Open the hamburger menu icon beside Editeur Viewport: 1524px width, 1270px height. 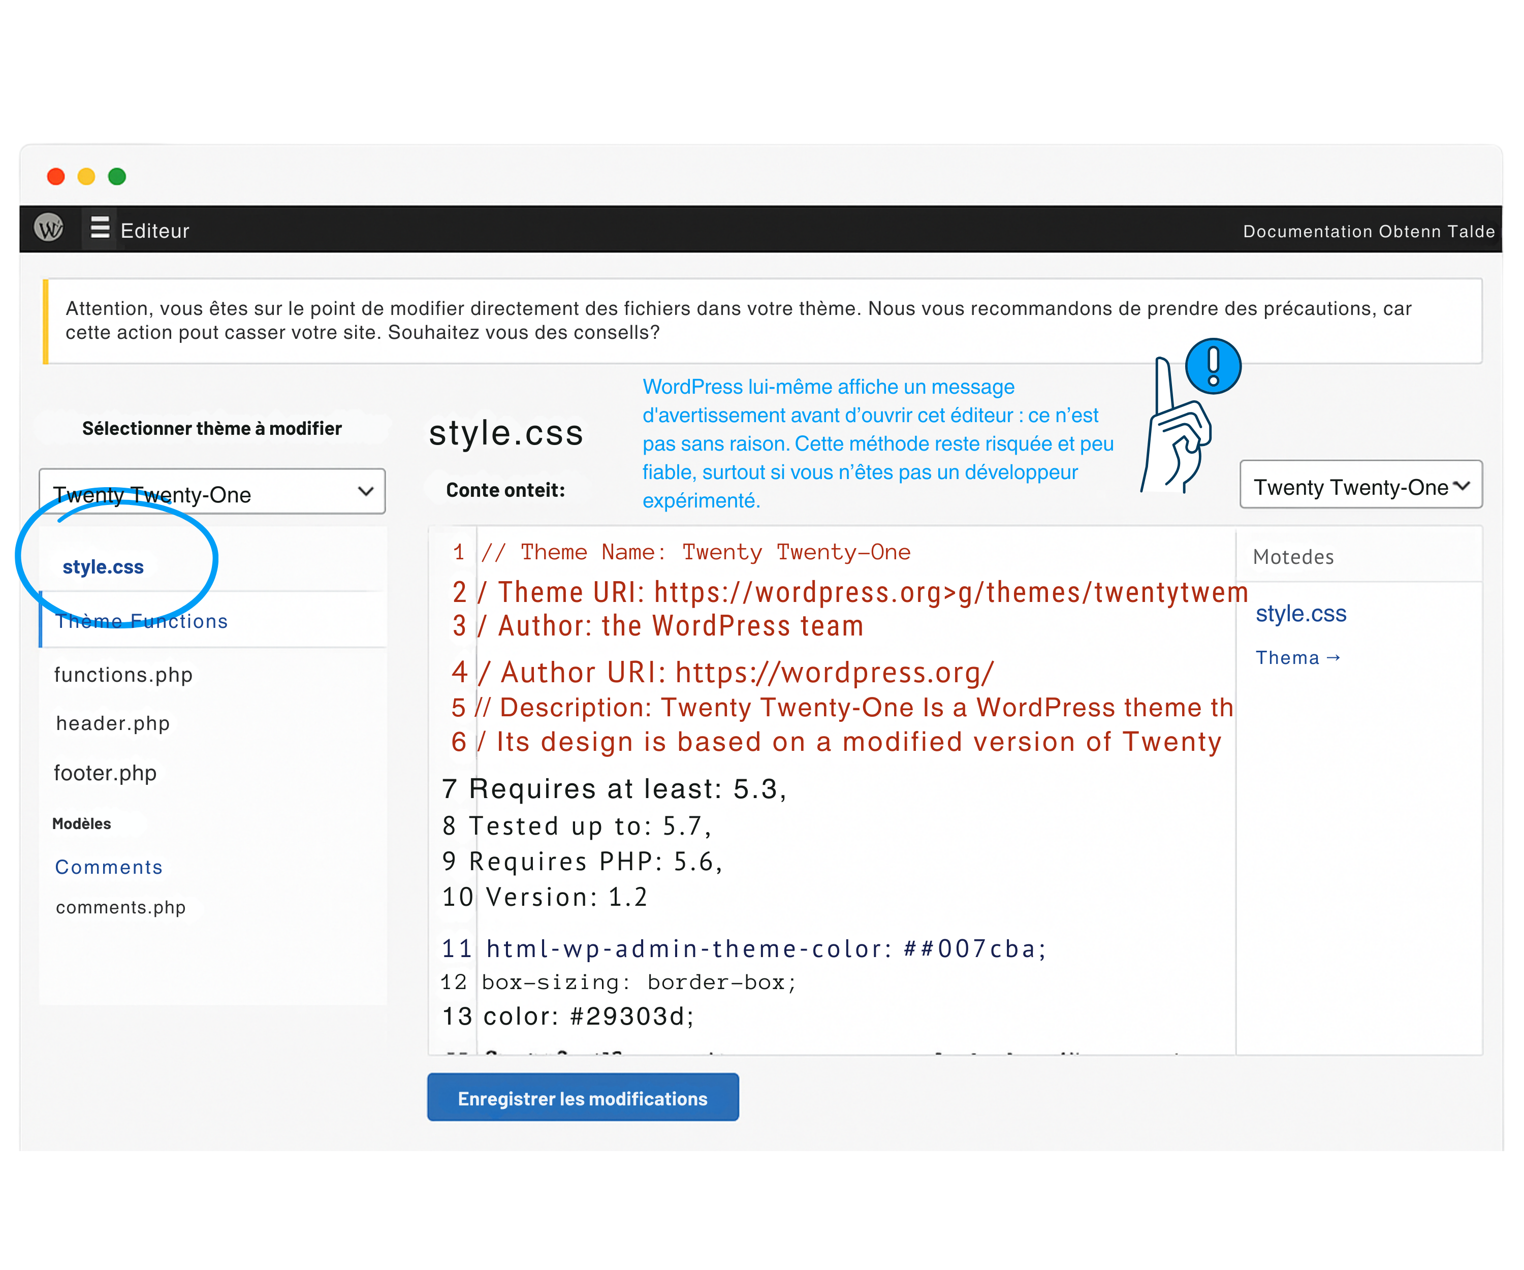pos(100,228)
